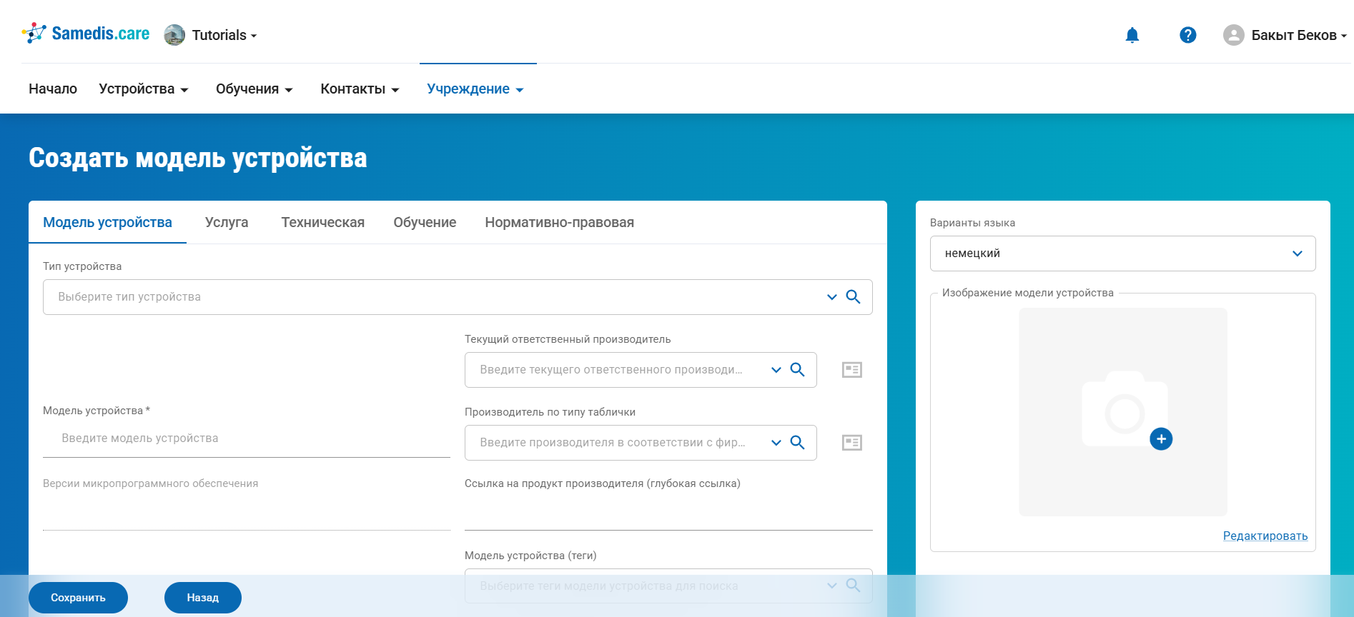
Task: Open contact card icon beside nameplate manufacturer
Action: click(851, 443)
